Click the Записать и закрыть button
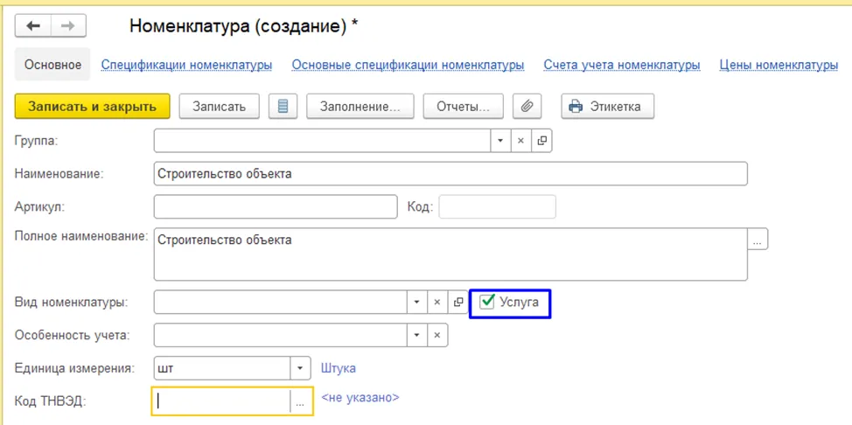The image size is (852, 425). (x=93, y=106)
